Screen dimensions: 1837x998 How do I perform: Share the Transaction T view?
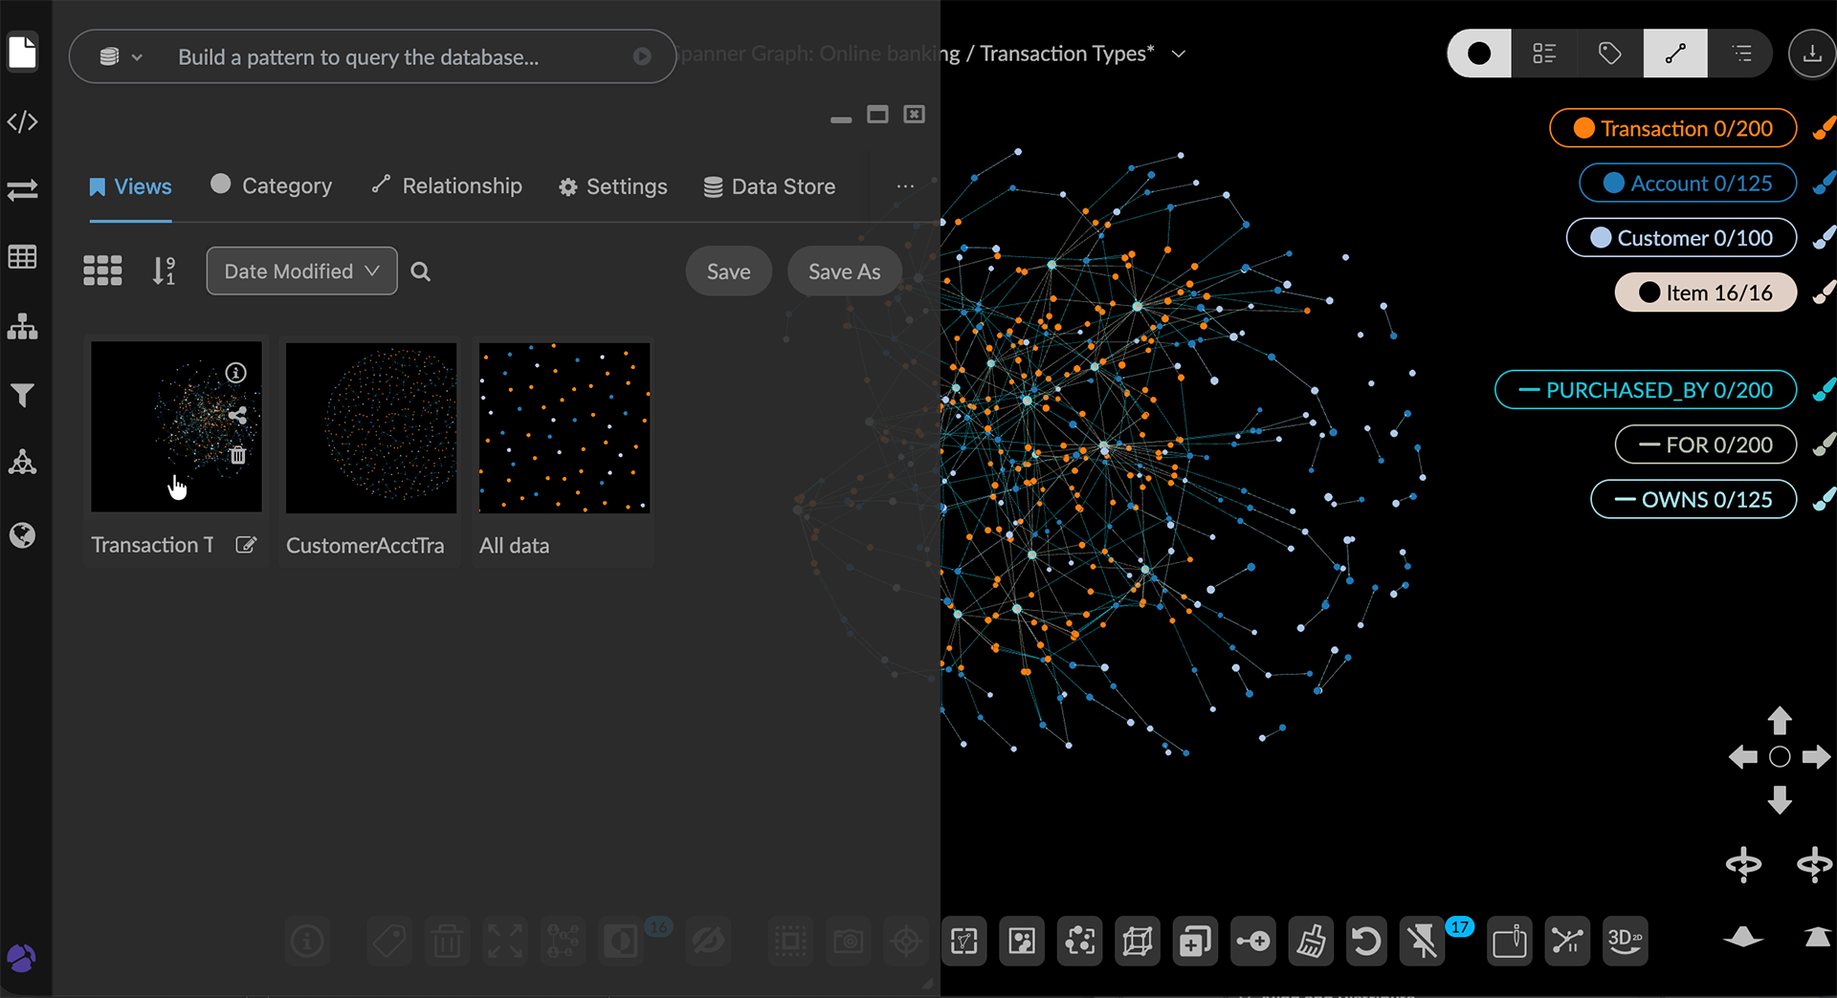[237, 415]
